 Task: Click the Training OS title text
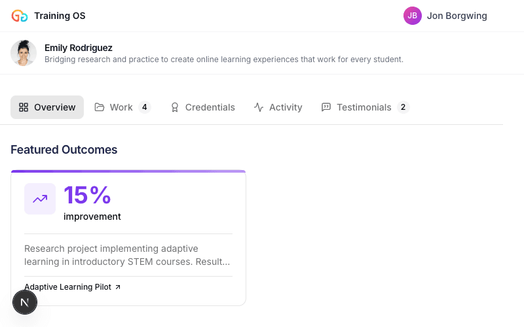[60, 16]
